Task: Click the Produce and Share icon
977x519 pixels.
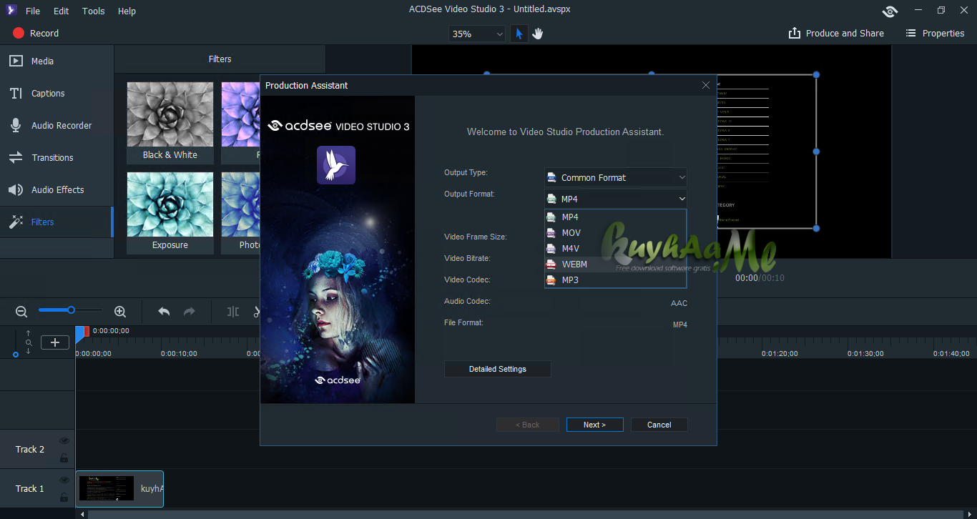Action: [794, 33]
